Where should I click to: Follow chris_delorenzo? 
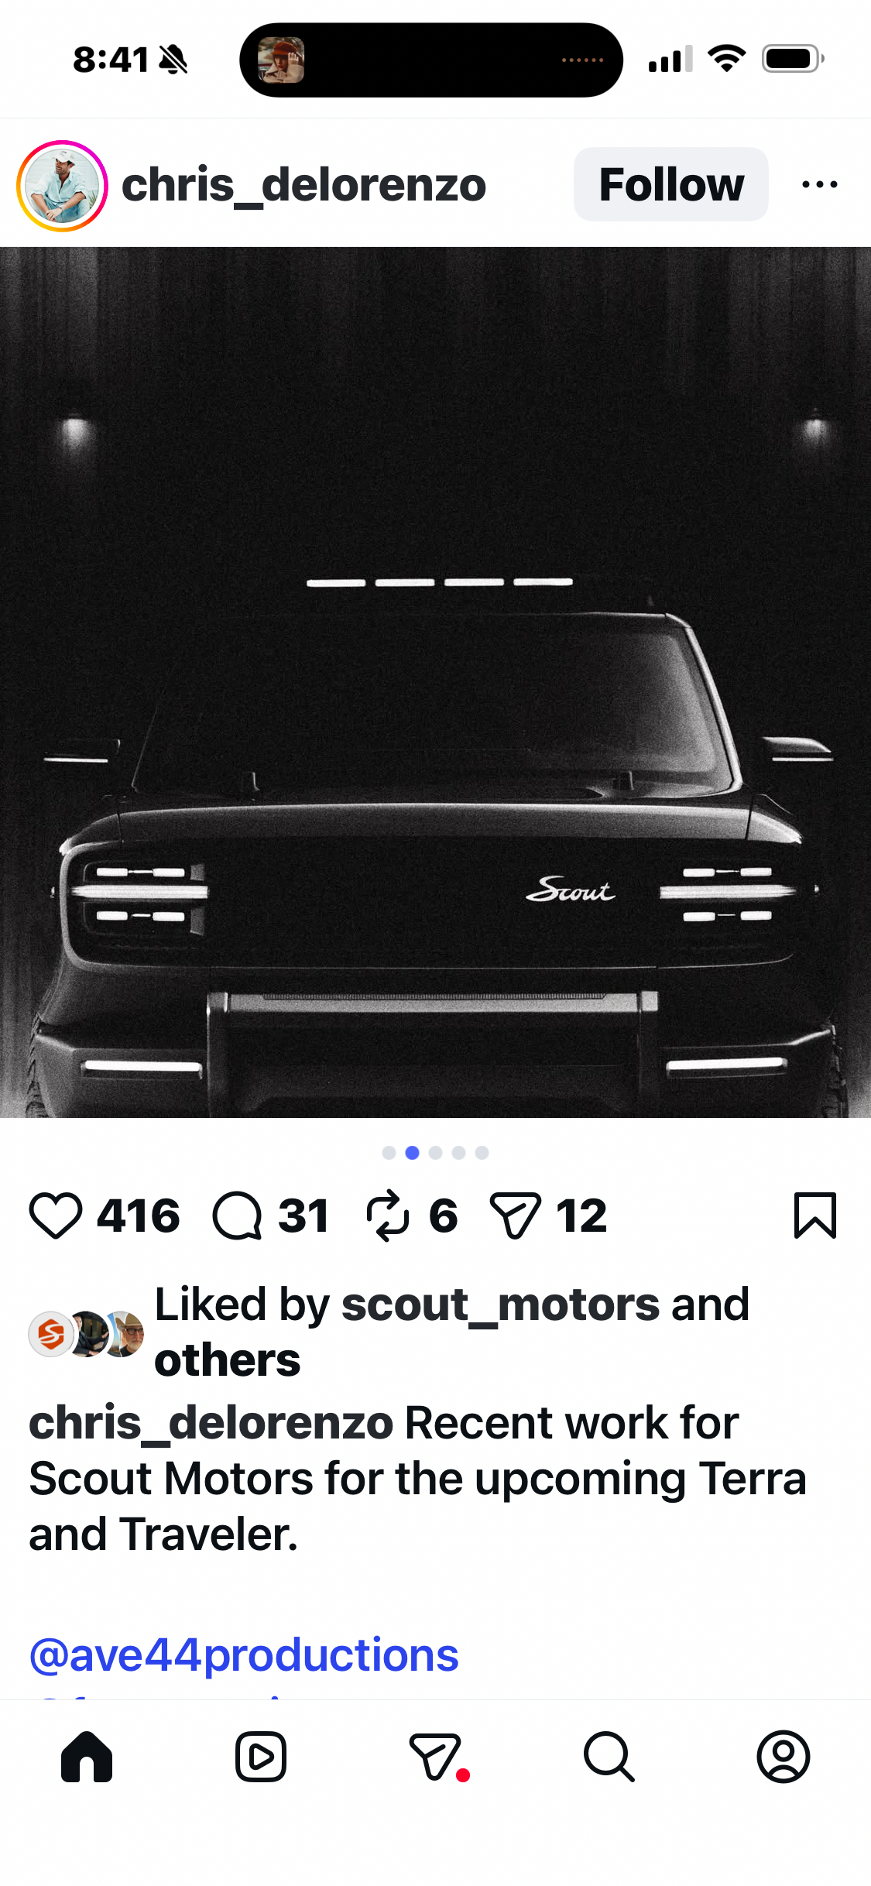tap(671, 184)
